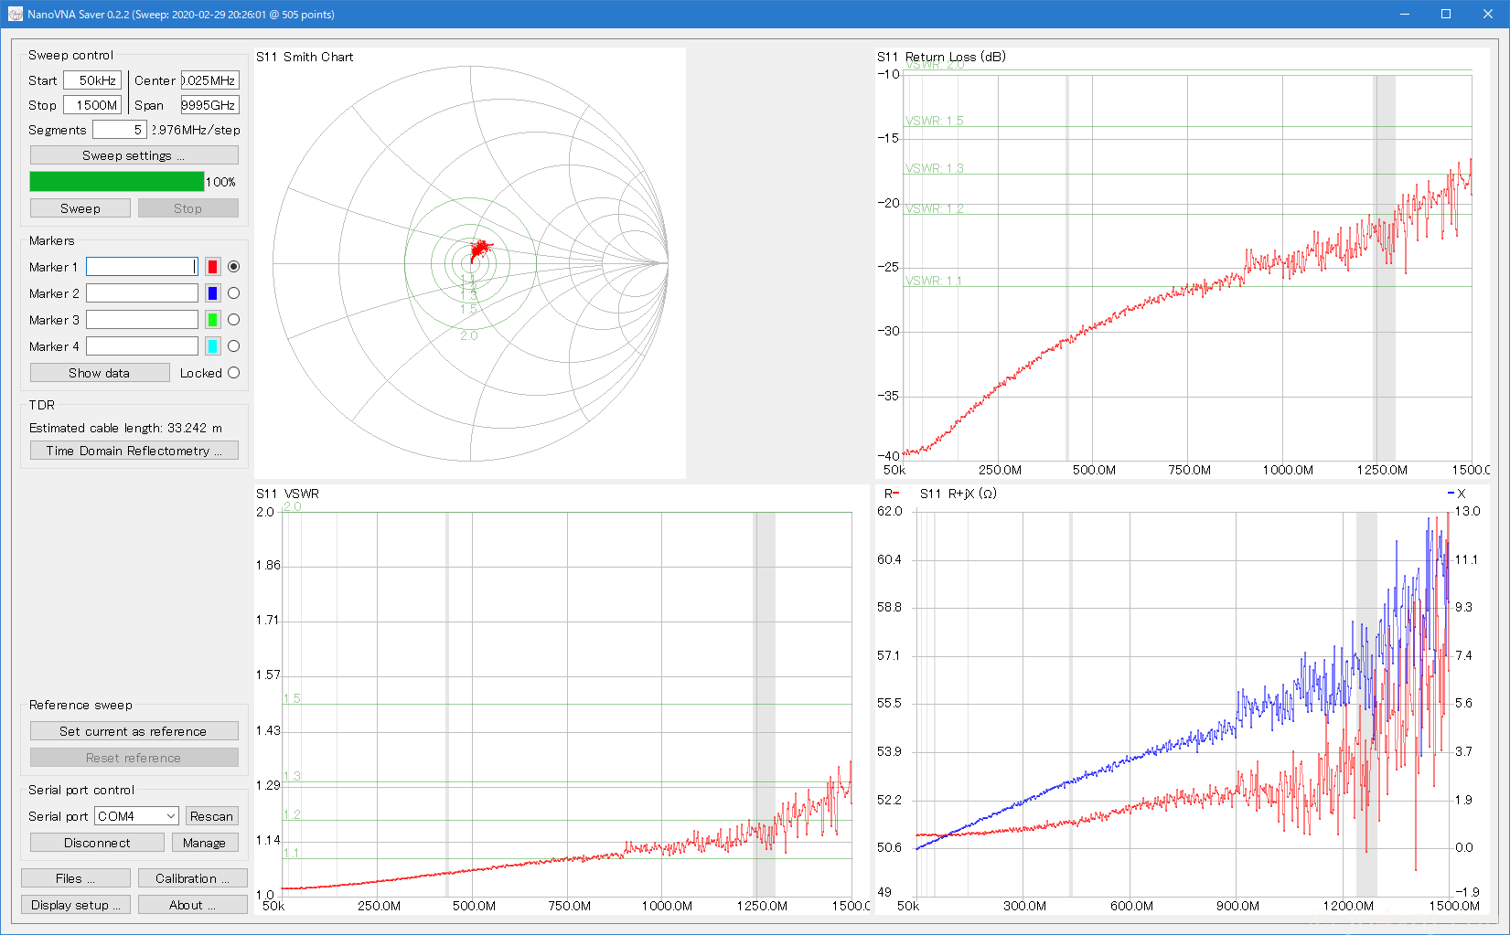
Task: Open the Files dialog
Action: pos(76,878)
